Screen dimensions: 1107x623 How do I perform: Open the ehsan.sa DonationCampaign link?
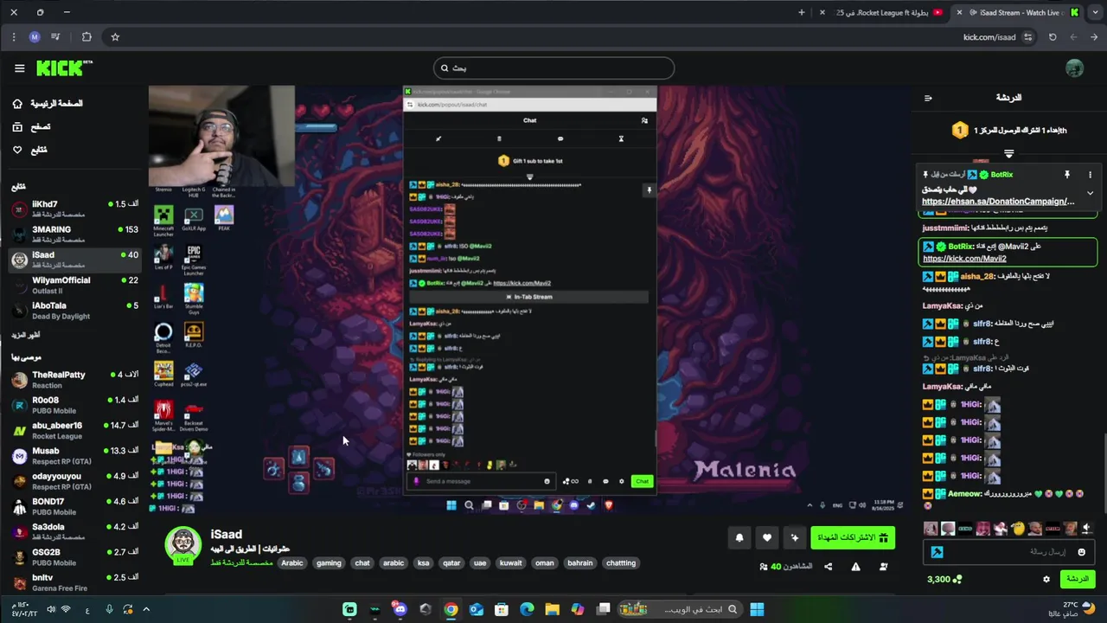(x=998, y=202)
